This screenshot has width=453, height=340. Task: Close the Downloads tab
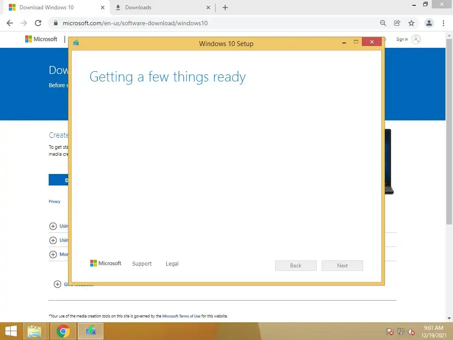[208, 8]
